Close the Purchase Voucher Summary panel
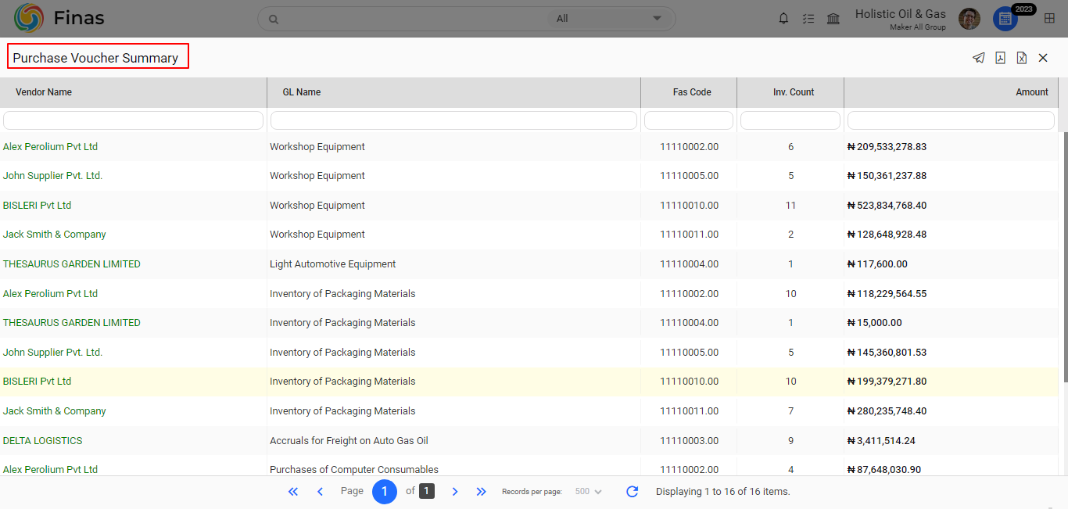 [x=1043, y=58]
